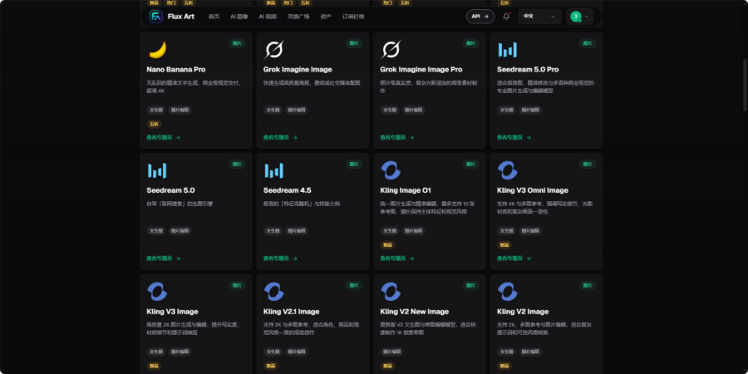Open 查看专题页 link for Nano Banana Pro
This screenshot has height=374, width=748.
(164, 137)
